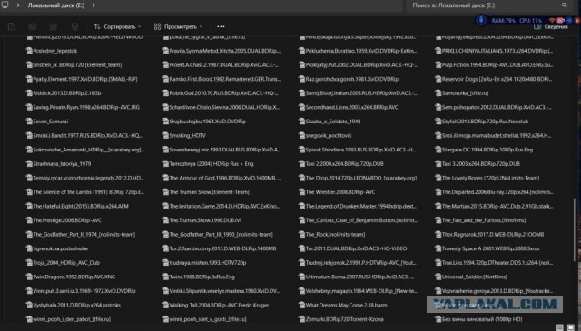Open the Просмотреть view dropdown
Image resolution: width=581 pixels, height=331 pixels.
click(x=178, y=26)
